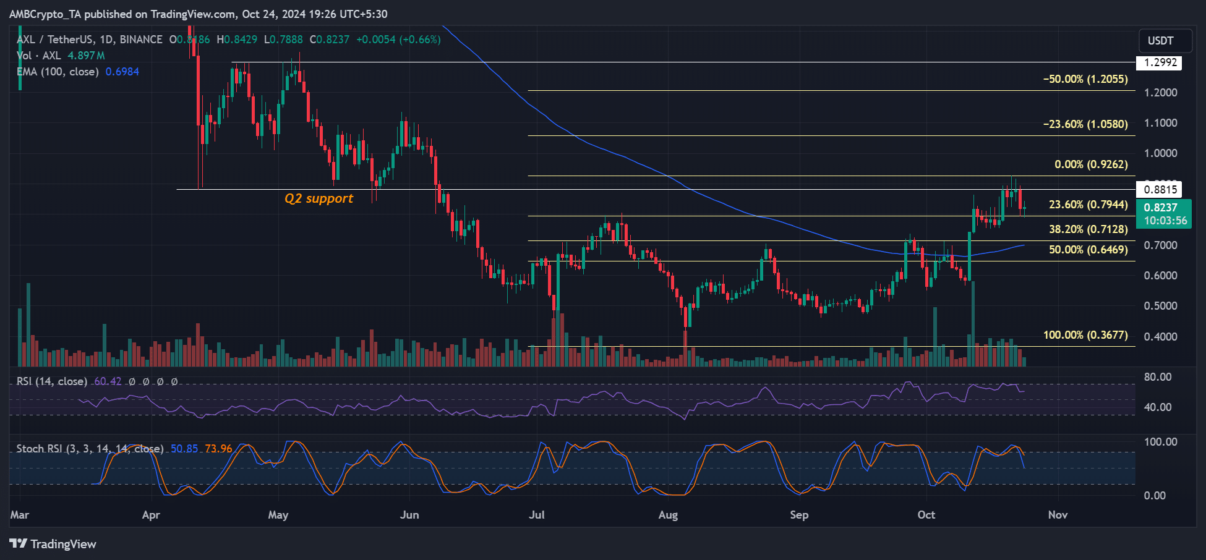Click the RSI value 60.42
Screen dimensions: 1206x560
point(108,381)
